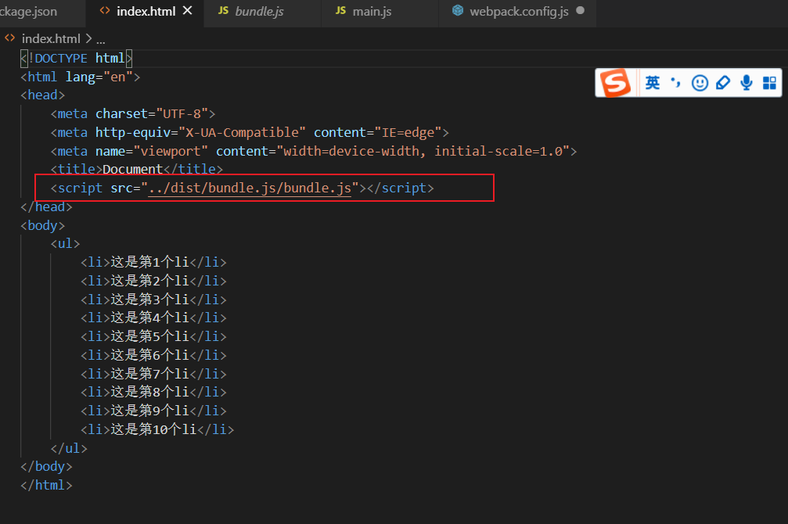
Task: Click the opening head tag
Action: pos(43,95)
